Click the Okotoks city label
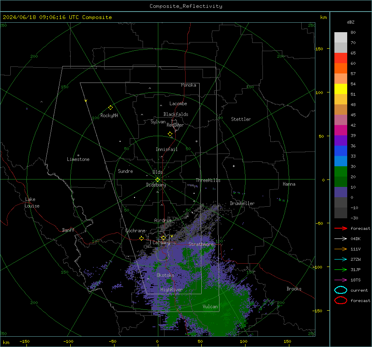 click(x=166, y=275)
